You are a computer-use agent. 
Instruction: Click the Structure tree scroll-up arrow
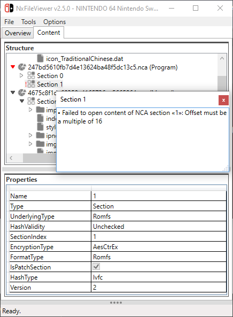(222, 58)
